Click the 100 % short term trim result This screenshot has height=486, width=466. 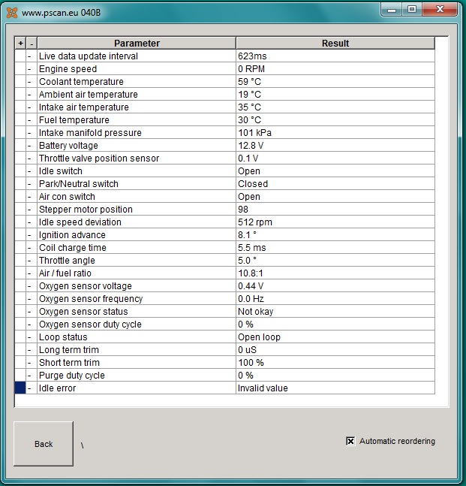335,363
